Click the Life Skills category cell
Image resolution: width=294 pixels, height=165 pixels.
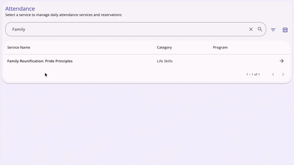pos(165,61)
